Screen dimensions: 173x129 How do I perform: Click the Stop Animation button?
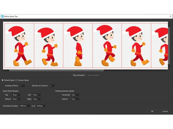point(93,75)
